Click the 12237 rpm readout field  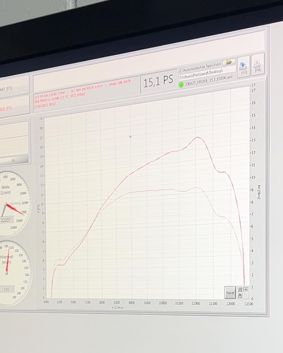[x=7, y=220]
